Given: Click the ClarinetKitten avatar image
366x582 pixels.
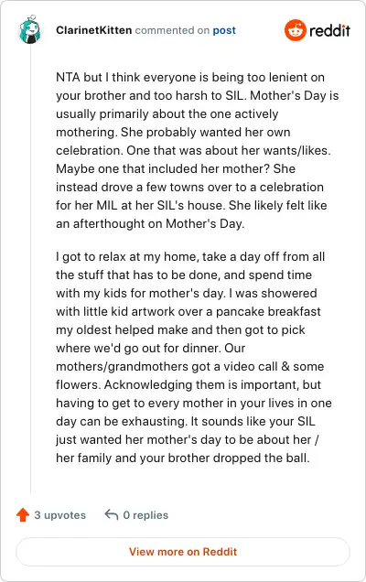Looking at the screenshot, I should point(29,29).
